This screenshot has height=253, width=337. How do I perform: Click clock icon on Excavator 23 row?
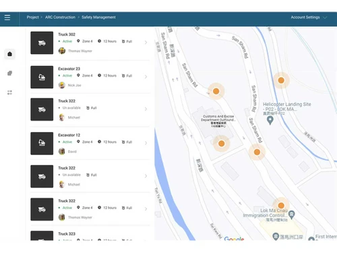click(99, 76)
